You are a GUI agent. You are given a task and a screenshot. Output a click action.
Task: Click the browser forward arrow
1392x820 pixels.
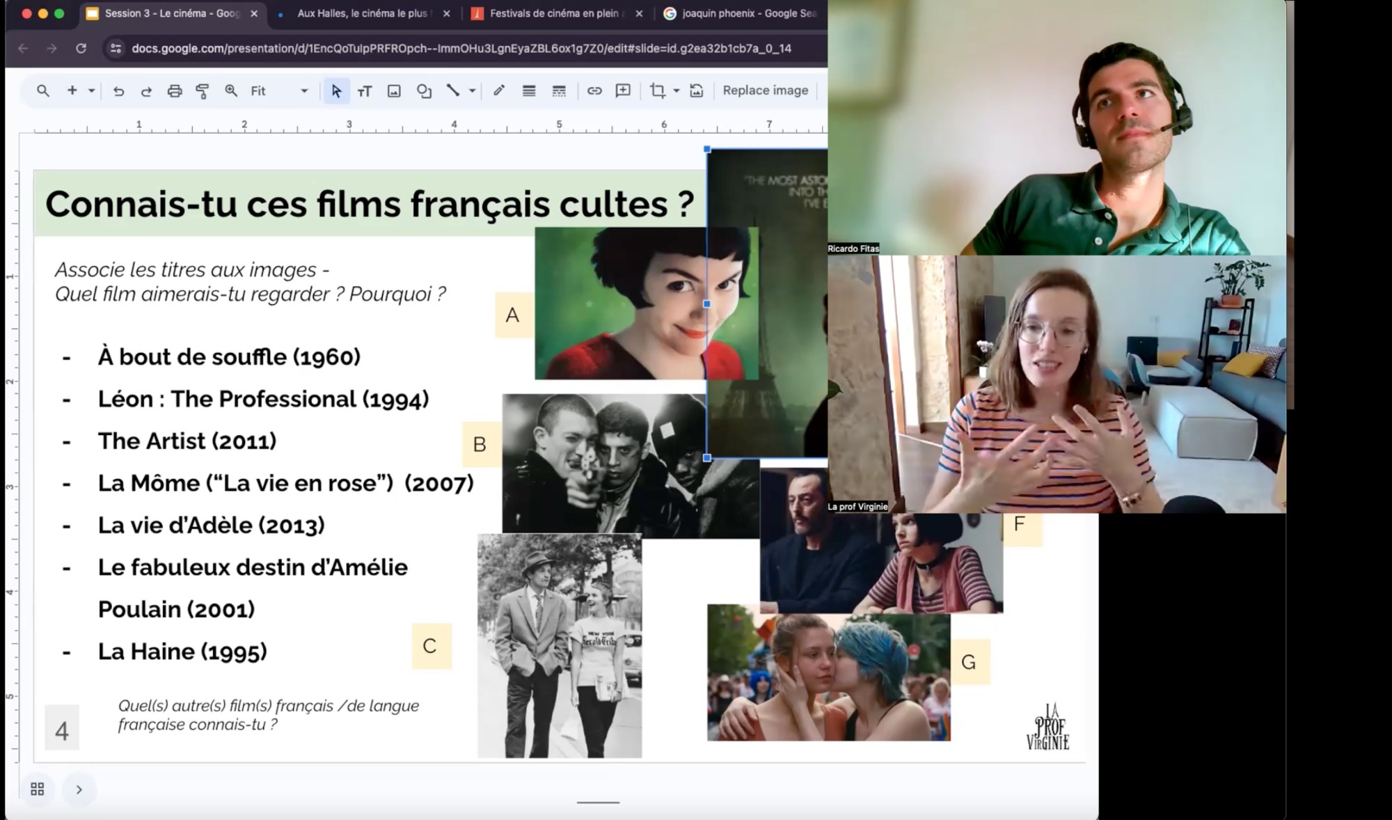point(52,48)
